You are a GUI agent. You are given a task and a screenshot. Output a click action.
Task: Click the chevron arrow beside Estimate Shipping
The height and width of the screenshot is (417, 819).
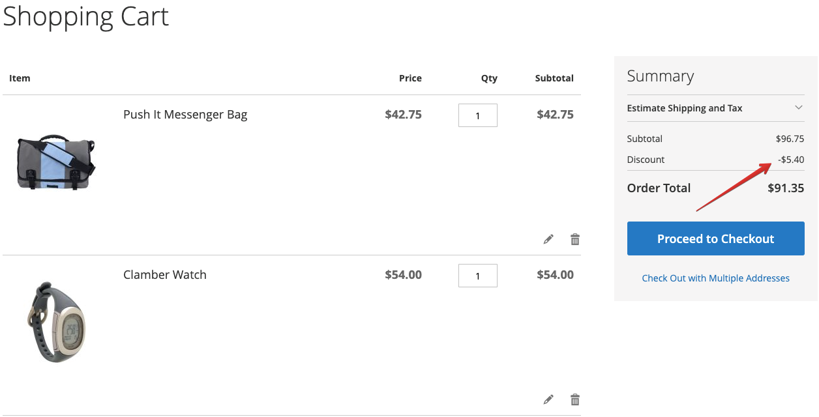point(799,108)
